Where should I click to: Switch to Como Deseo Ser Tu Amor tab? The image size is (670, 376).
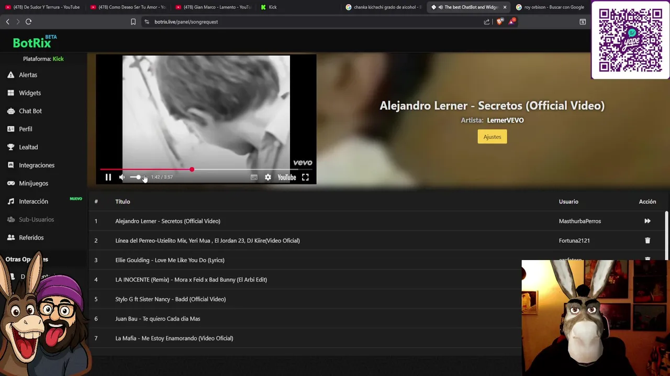click(x=128, y=7)
